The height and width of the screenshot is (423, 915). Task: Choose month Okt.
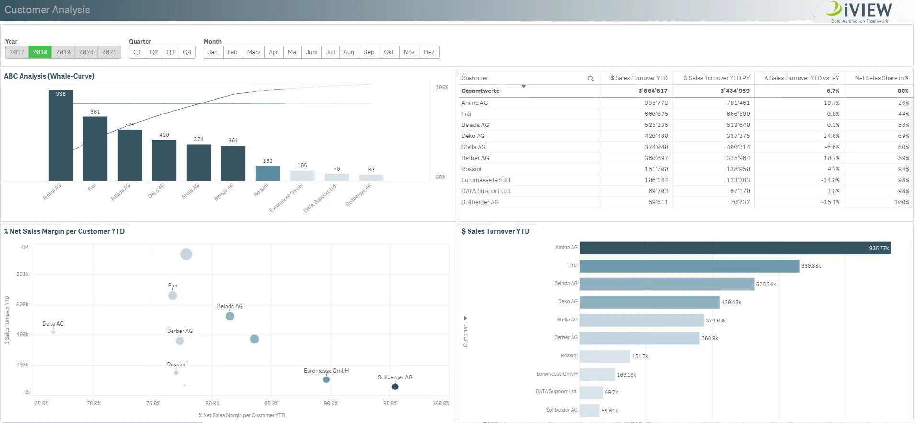click(x=389, y=52)
